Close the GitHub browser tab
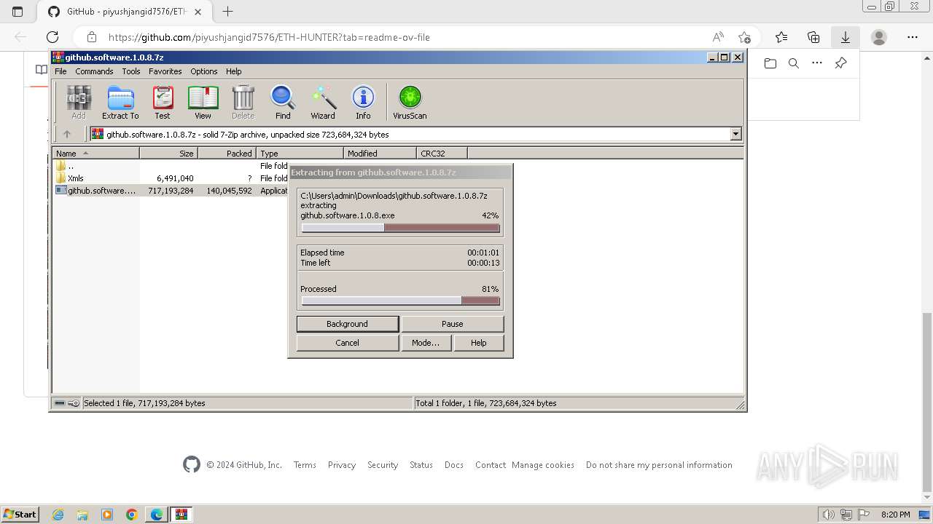 (198, 12)
